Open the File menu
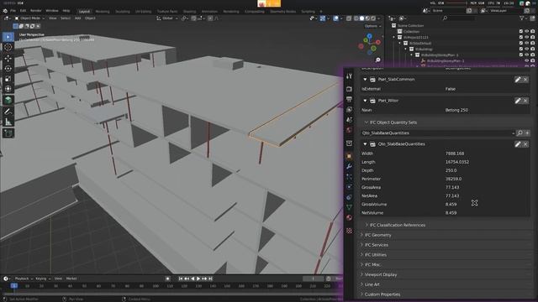Screen dimensions: 538x302 click(13, 11)
